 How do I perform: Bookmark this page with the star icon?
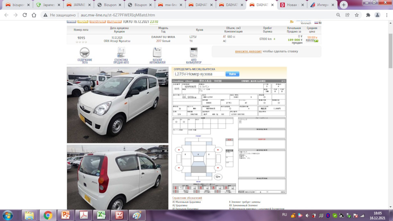[x=357, y=15]
